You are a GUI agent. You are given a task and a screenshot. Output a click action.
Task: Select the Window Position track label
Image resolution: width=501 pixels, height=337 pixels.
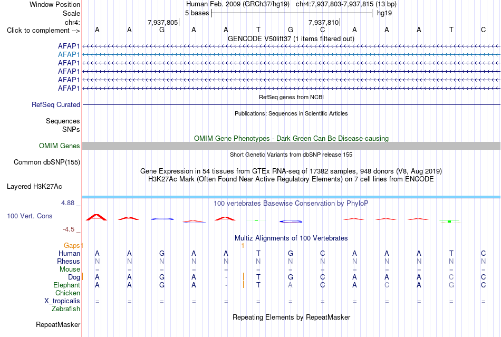click(x=55, y=4)
